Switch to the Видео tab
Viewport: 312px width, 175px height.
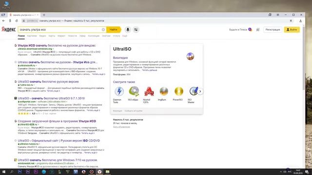pyautogui.click(x=42, y=36)
